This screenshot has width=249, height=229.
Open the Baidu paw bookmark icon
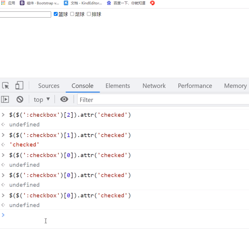(x=109, y=3)
